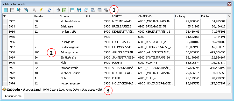Click the ID cell 3966

20,42
